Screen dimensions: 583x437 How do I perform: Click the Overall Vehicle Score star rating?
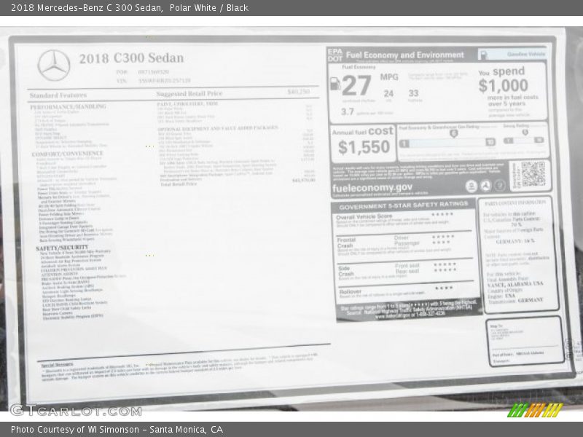[442, 214]
